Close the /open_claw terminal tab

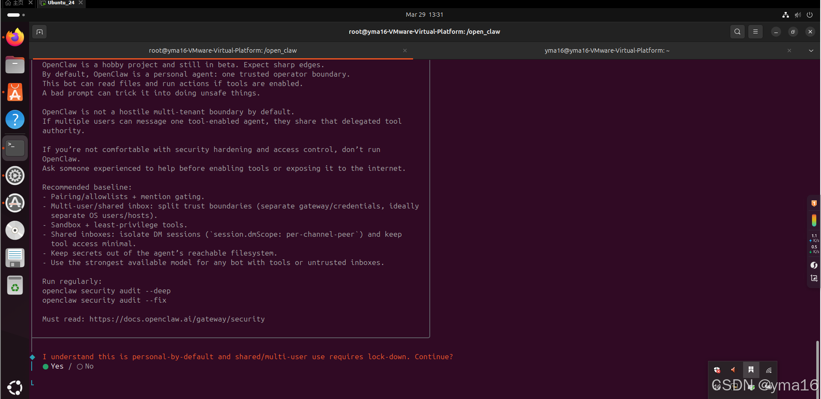(x=405, y=51)
